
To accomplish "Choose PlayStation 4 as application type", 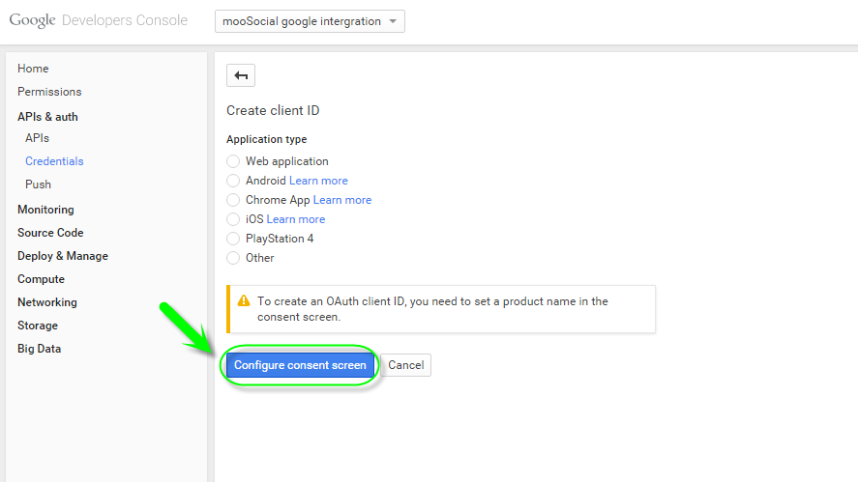I will coord(233,239).
